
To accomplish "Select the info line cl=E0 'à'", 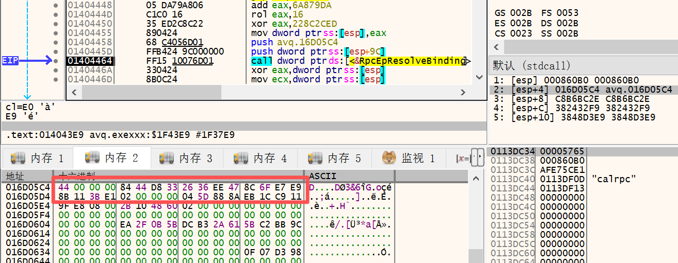I will click(31, 107).
